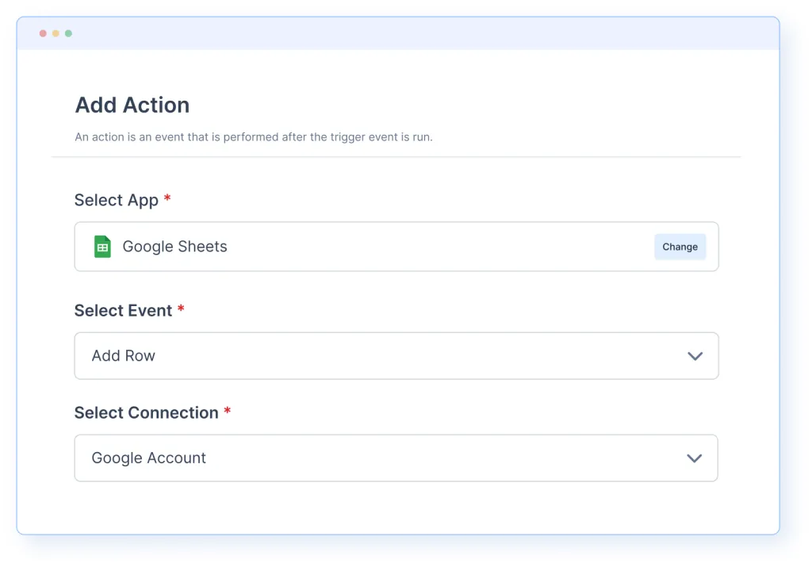Select the green spreadsheet icon beside Google Sheets
Image resolution: width=812 pixels, height=567 pixels.
pyautogui.click(x=101, y=247)
